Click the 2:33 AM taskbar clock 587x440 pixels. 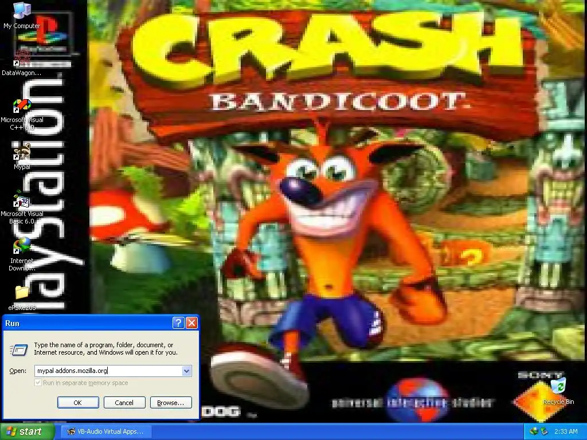[x=566, y=431]
